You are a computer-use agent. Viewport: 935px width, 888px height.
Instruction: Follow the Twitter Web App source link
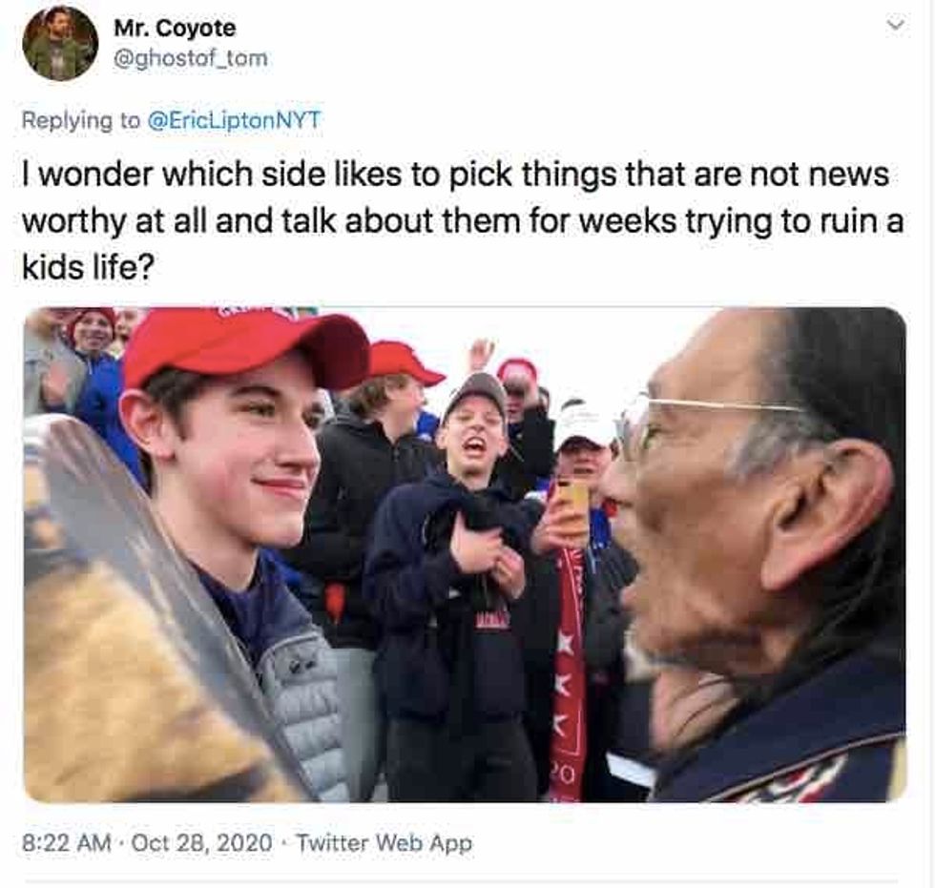(x=384, y=843)
